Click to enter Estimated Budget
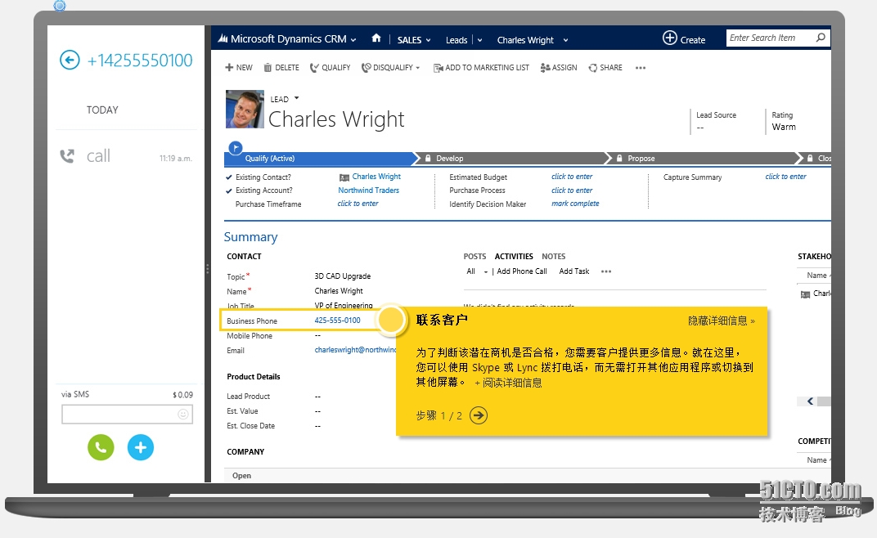877x538 pixels. coord(572,177)
